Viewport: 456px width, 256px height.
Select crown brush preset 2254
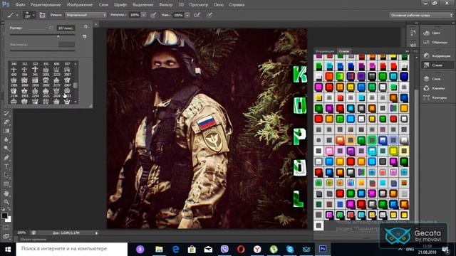click(35, 92)
